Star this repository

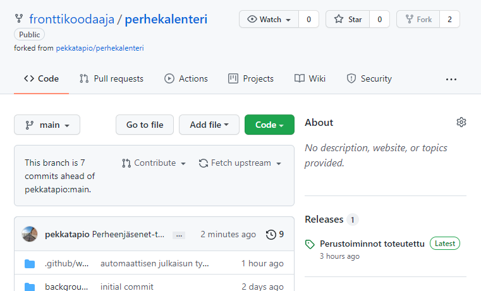[348, 20]
